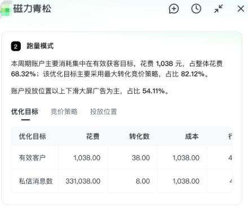Image resolution: width=248 pixels, height=212 pixels.
Task: Click the 跑量模式 section heading
Action: tap(40, 46)
